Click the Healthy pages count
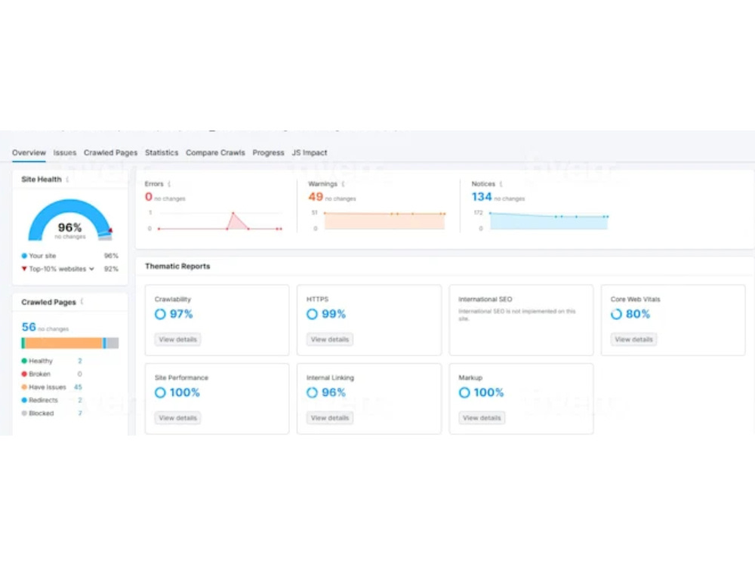 coord(80,361)
